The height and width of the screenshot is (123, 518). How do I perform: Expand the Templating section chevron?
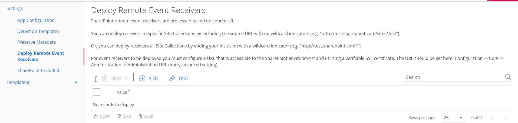click(76, 82)
